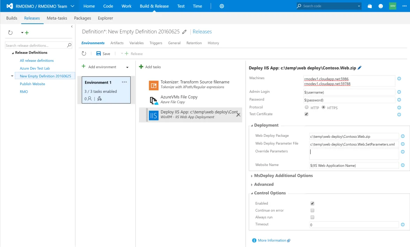Open Publish Website definition

pos(32,84)
